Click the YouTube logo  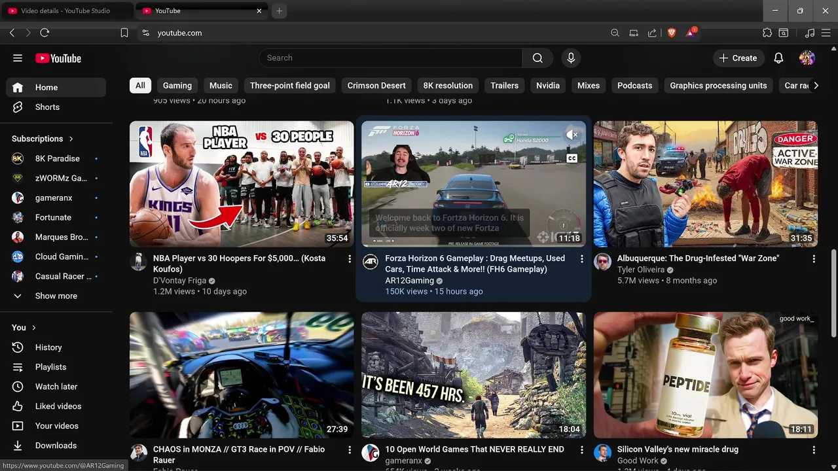58,58
